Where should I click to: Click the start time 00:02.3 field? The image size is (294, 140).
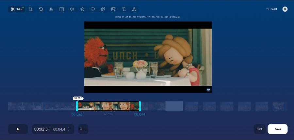pyautogui.click(x=41, y=129)
